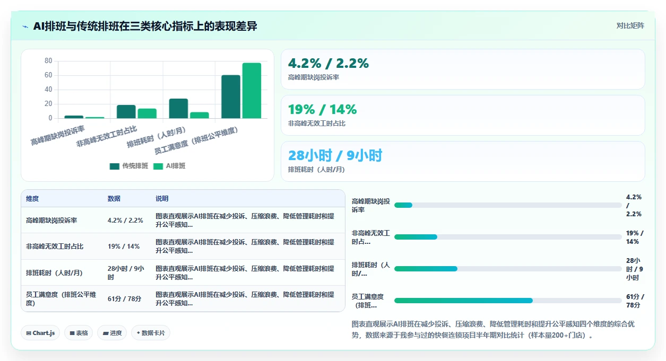Select the 高峰期缺岗投诉率 table row label

point(51,221)
